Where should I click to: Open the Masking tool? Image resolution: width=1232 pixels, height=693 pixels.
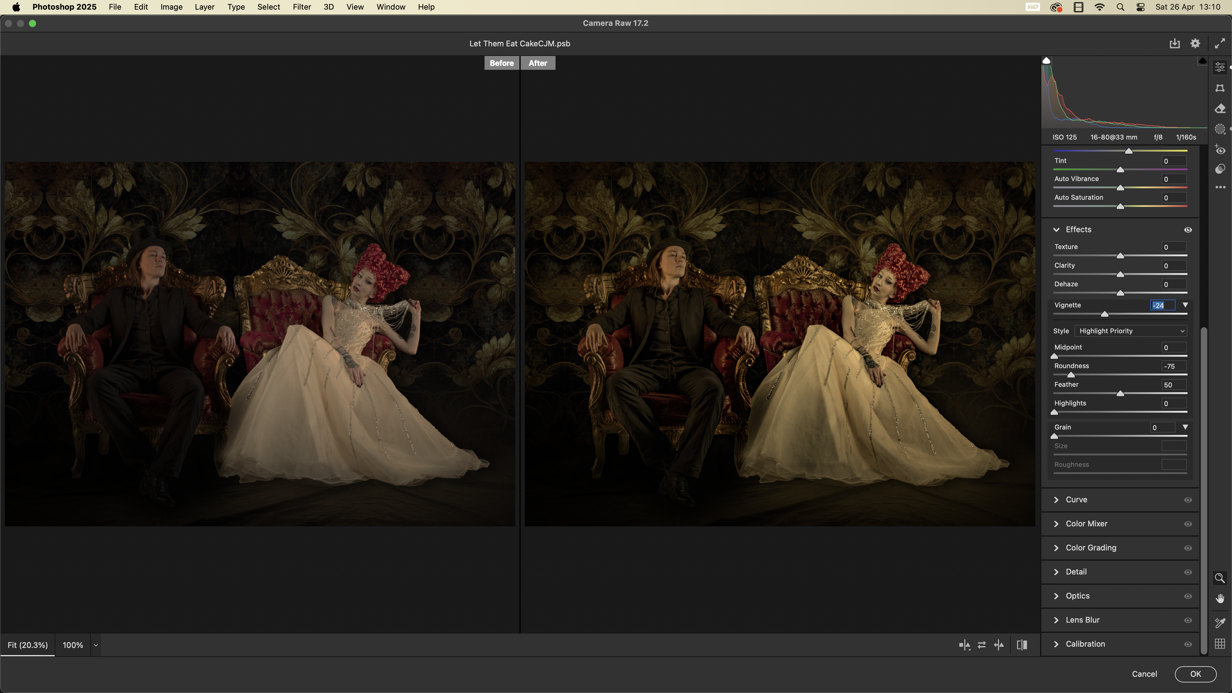point(1220,129)
